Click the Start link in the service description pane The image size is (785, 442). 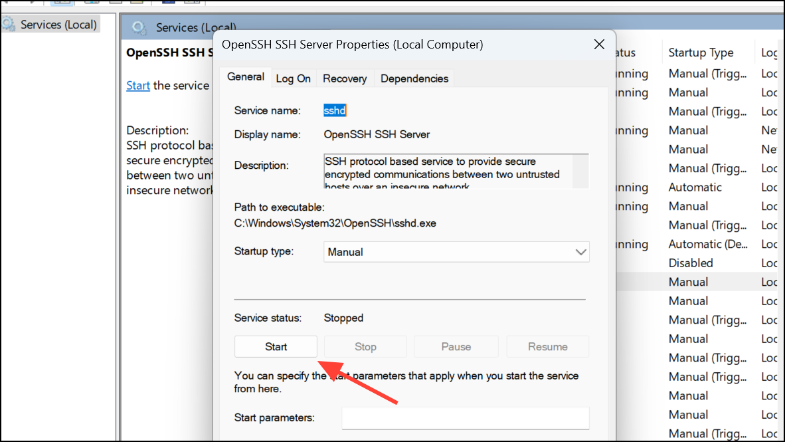(x=137, y=86)
